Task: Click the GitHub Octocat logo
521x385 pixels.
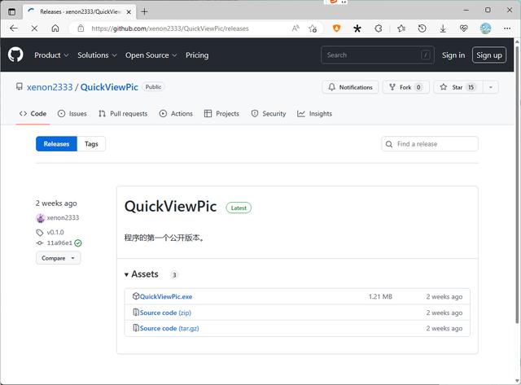Action: click(15, 55)
